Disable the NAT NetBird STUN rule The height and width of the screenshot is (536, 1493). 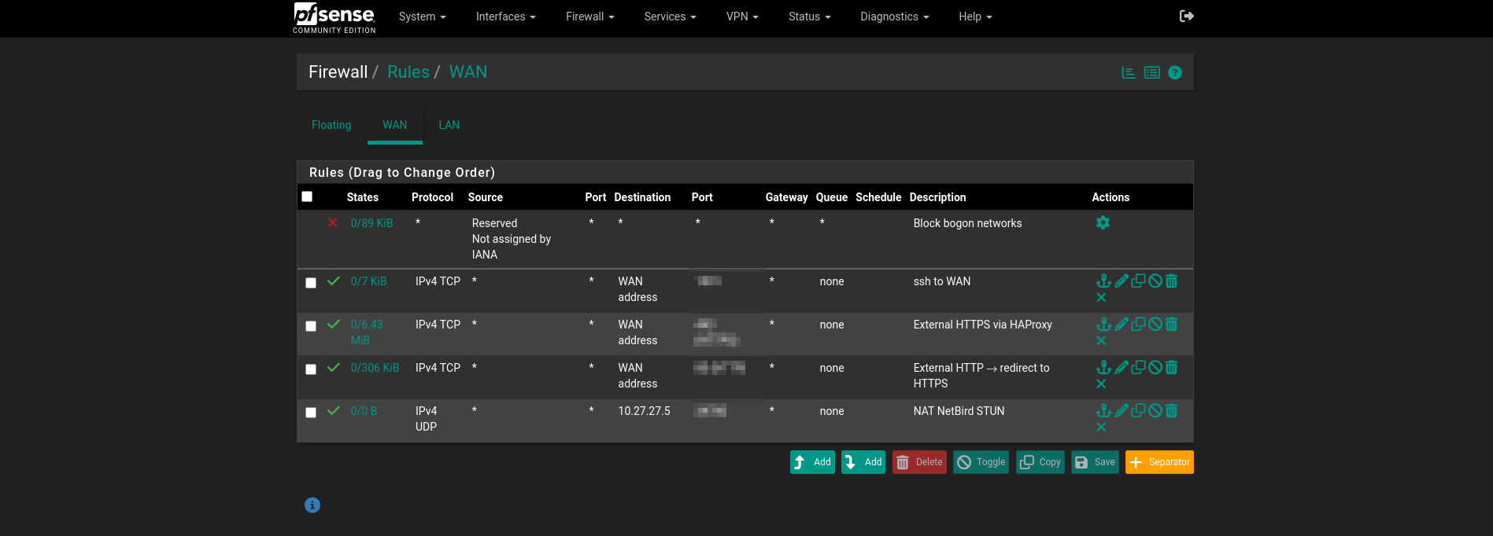pyautogui.click(x=1155, y=410)
